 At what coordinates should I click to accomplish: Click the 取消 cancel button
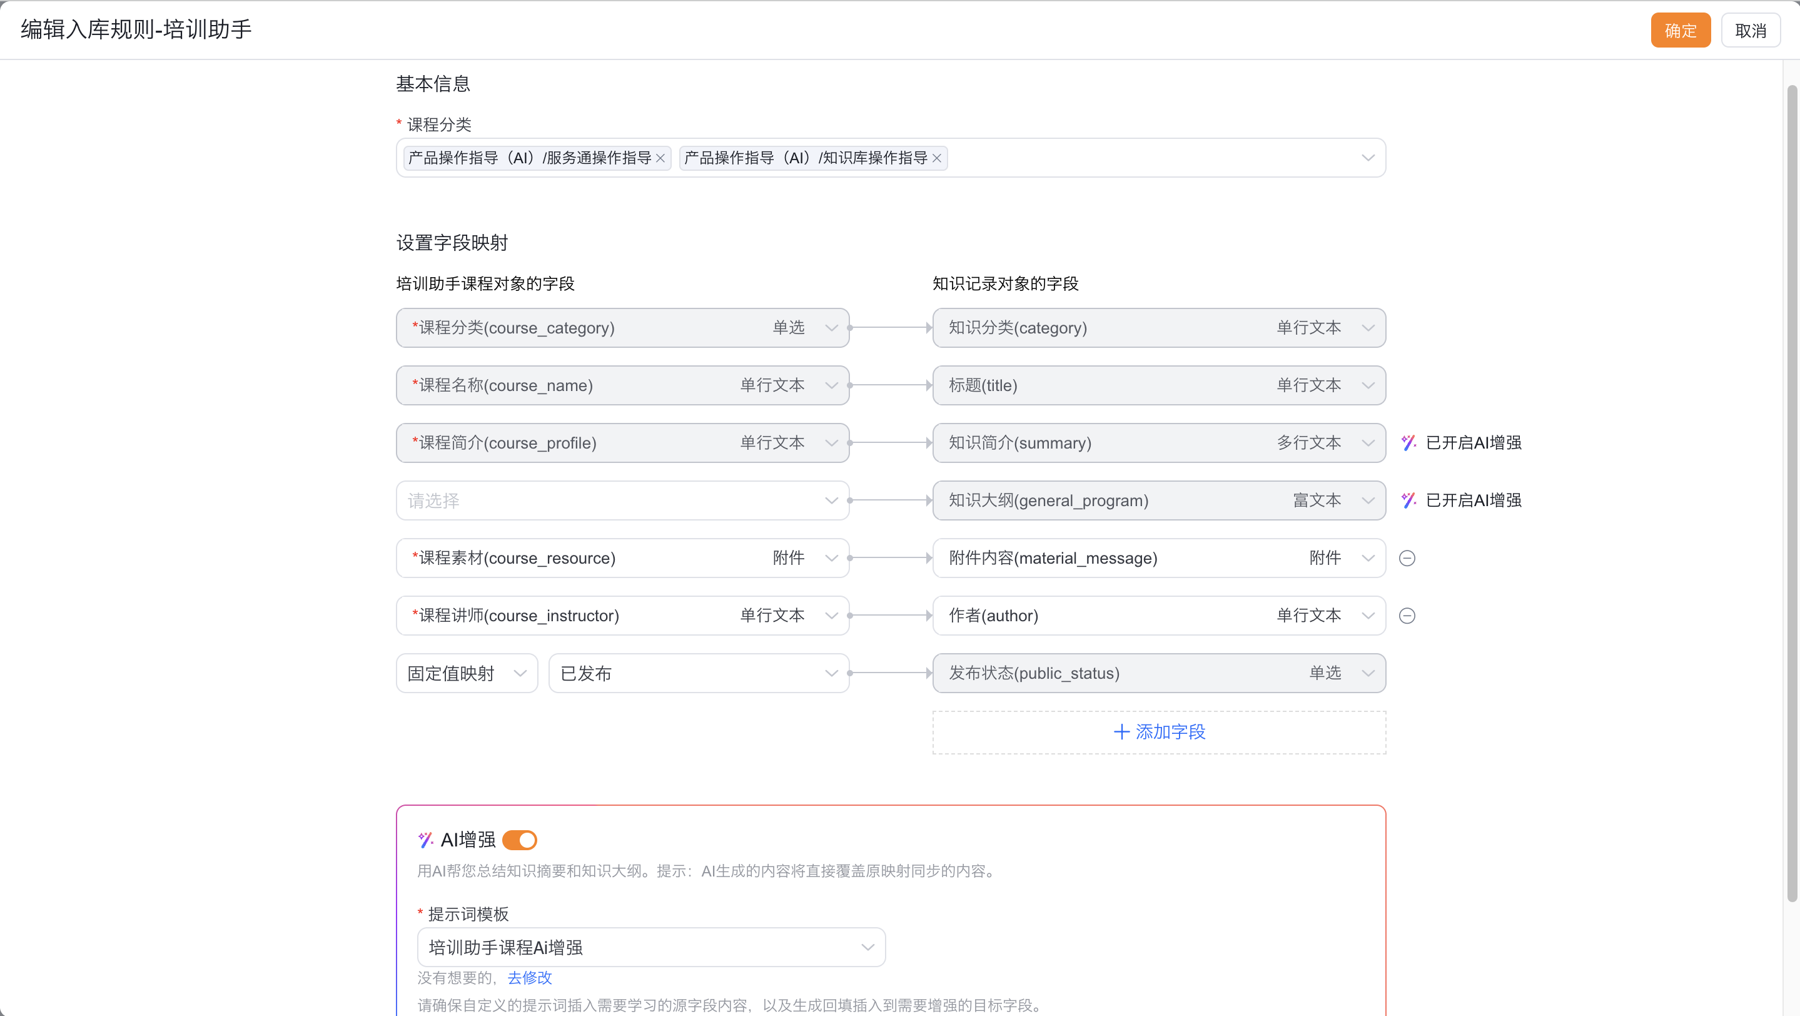[1751, 30]
